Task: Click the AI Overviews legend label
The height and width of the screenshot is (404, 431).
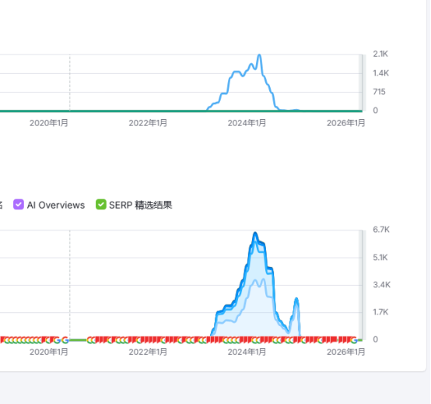Action: (x=56, y=206)
